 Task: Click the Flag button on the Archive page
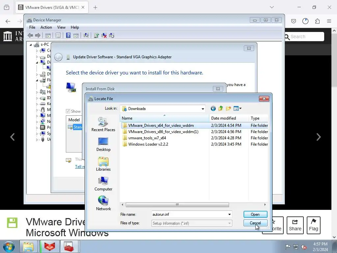[314, 225]
